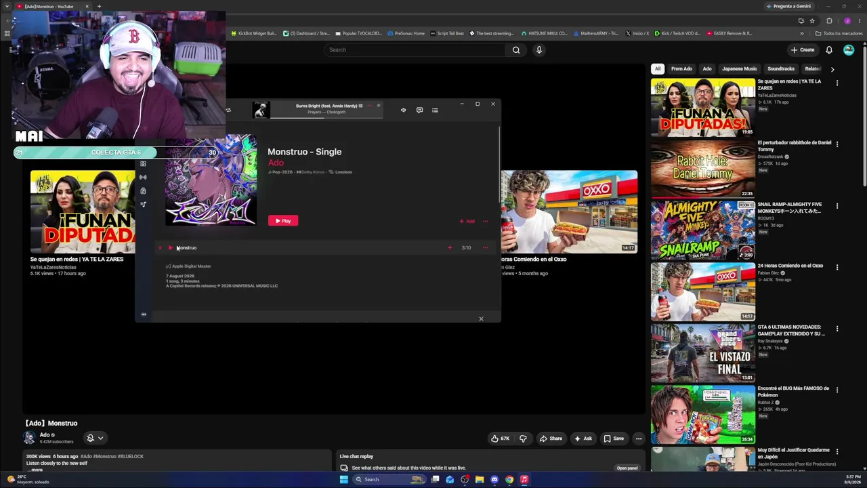Open options for SNAIL RAMP video
867x488 pixels.
point(837,206)
